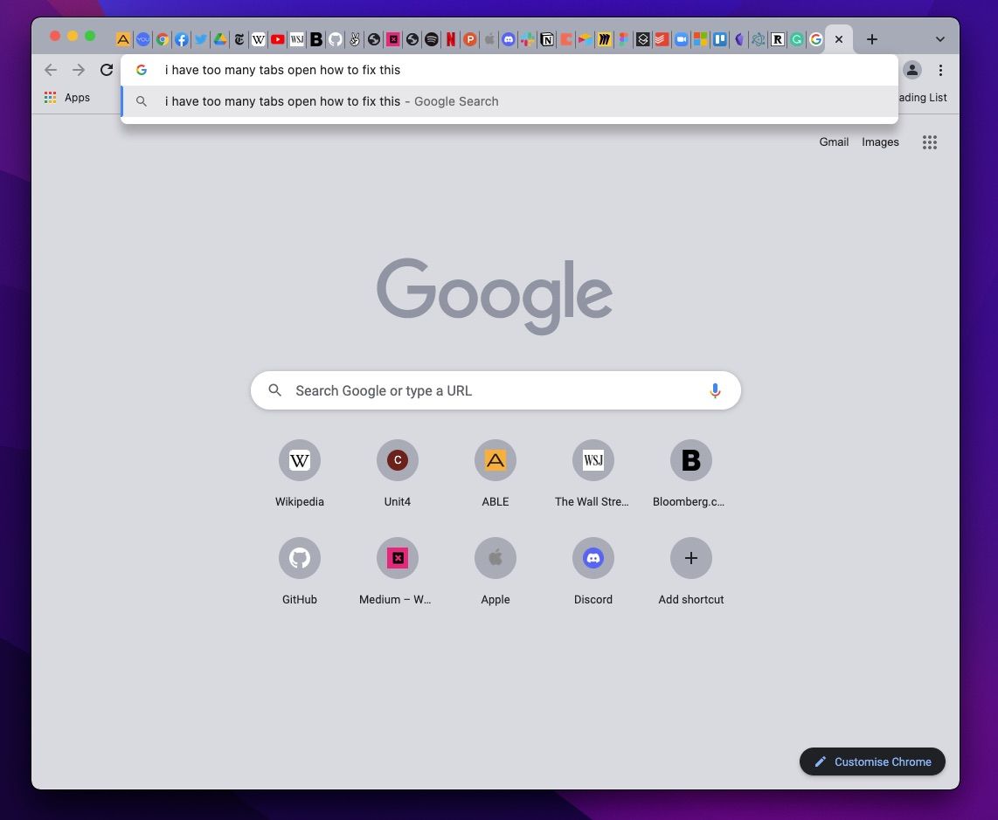Open the peace-hand icon tab

355,39
